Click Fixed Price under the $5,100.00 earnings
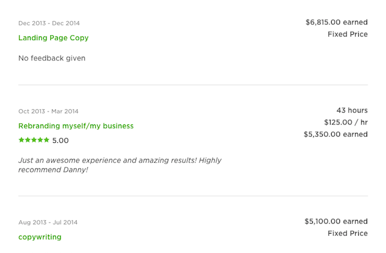This screenshot has width=386, height=253. [348, 233]
